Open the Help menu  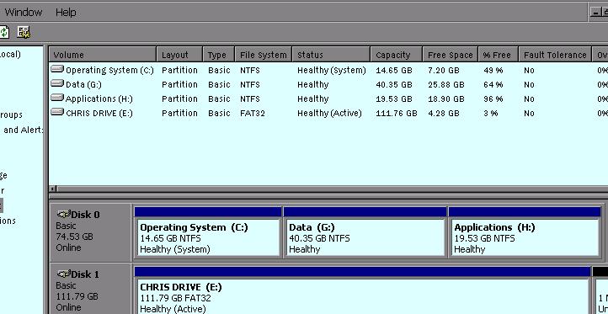(x=66, y=12)
